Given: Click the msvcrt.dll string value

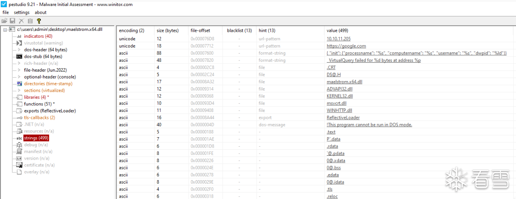Looking at the screenshot, I should click(336, 103).
